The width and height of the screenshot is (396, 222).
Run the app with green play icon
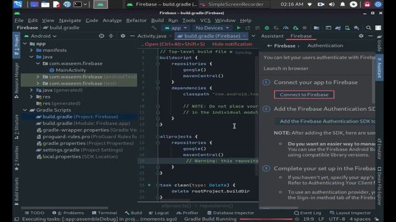tap(238, 28)
